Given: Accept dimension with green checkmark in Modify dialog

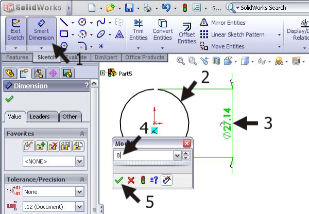Looking at the screenshot, I should coord(118,180).
